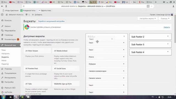Click the WordPress logo in admin bar
This screenshot has height=99, width=176.
tap(2, 15)
